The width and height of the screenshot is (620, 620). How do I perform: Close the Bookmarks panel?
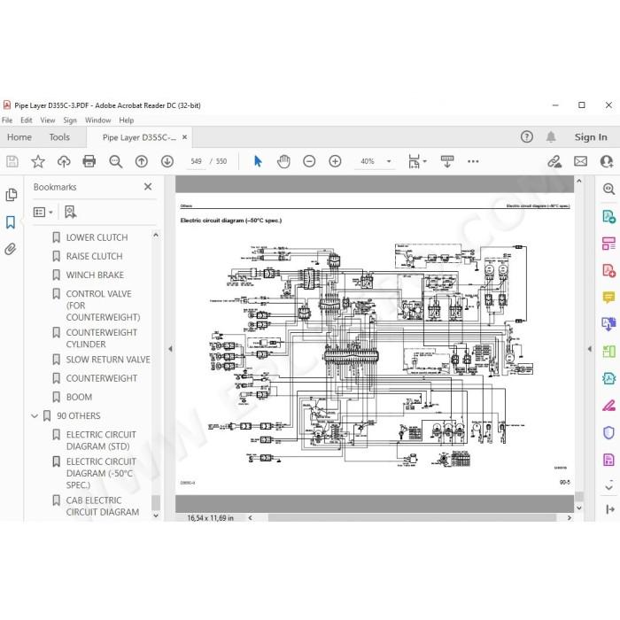click(x=148, y=187)
